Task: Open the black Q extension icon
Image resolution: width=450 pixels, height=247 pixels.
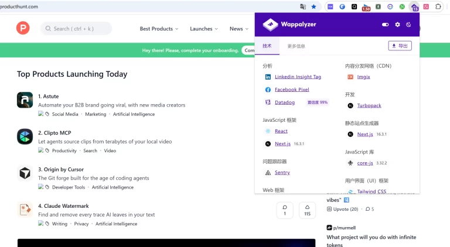Action: (354, 6)
